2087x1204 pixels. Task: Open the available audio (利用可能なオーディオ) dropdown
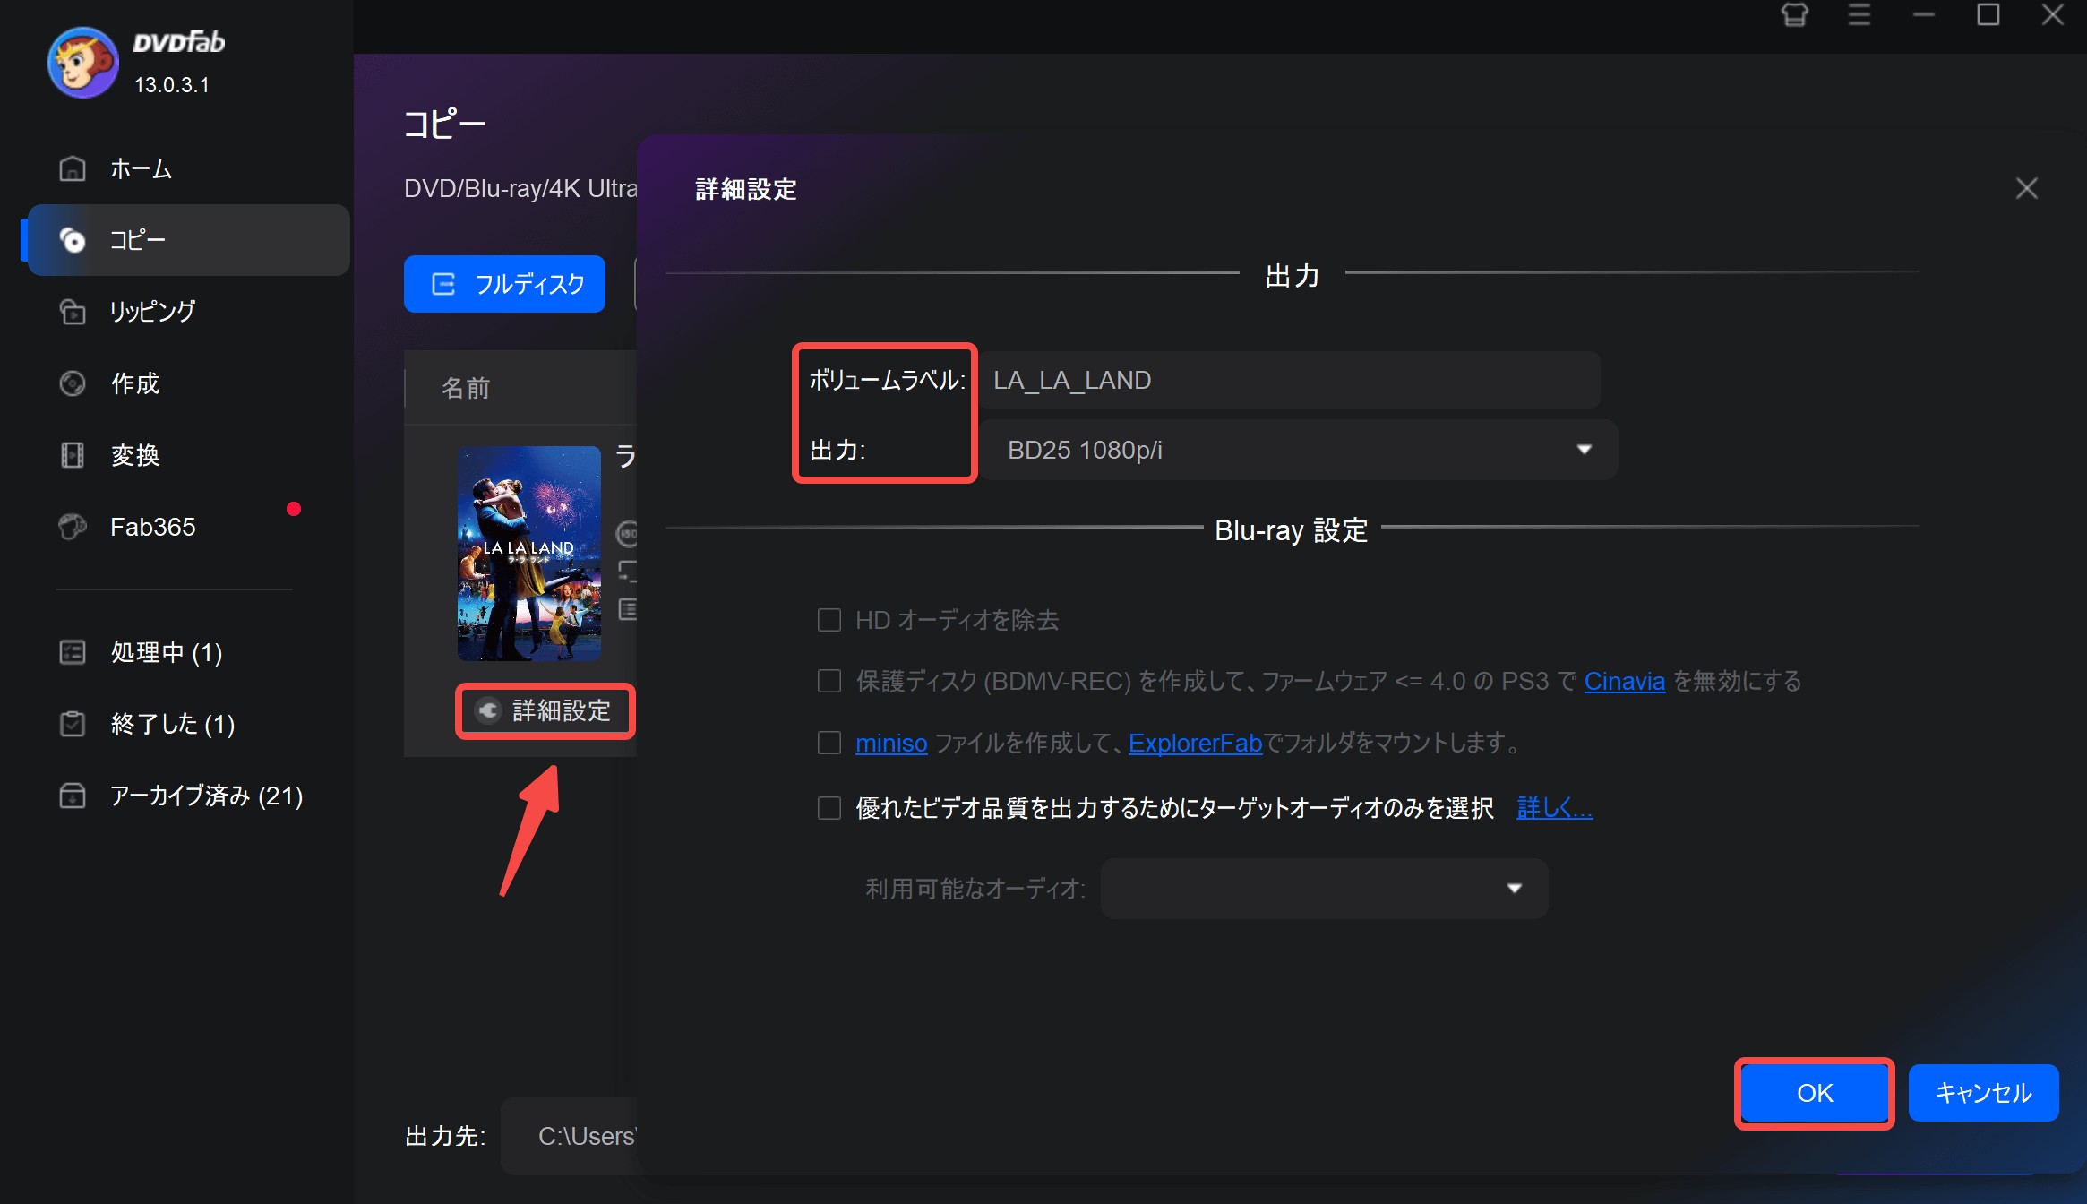[1324, 889]
